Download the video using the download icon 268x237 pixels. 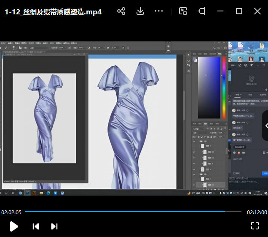140,11
